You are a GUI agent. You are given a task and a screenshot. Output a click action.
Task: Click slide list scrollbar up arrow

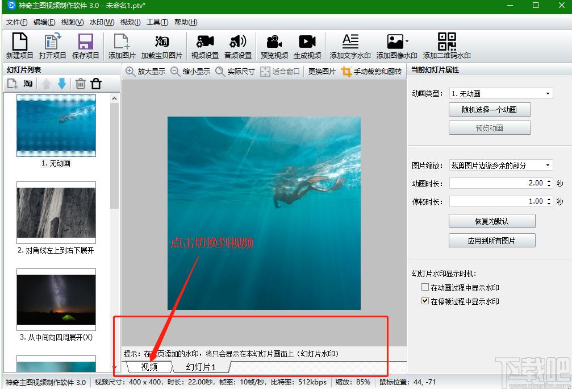coord(115,98)
